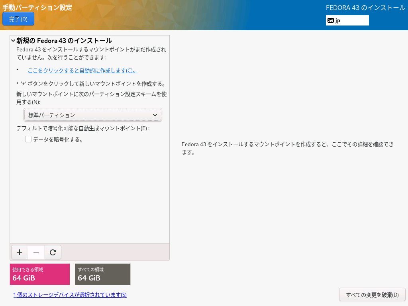
Task: Click the plus icon to add mount point
Action: coord(20,252)
